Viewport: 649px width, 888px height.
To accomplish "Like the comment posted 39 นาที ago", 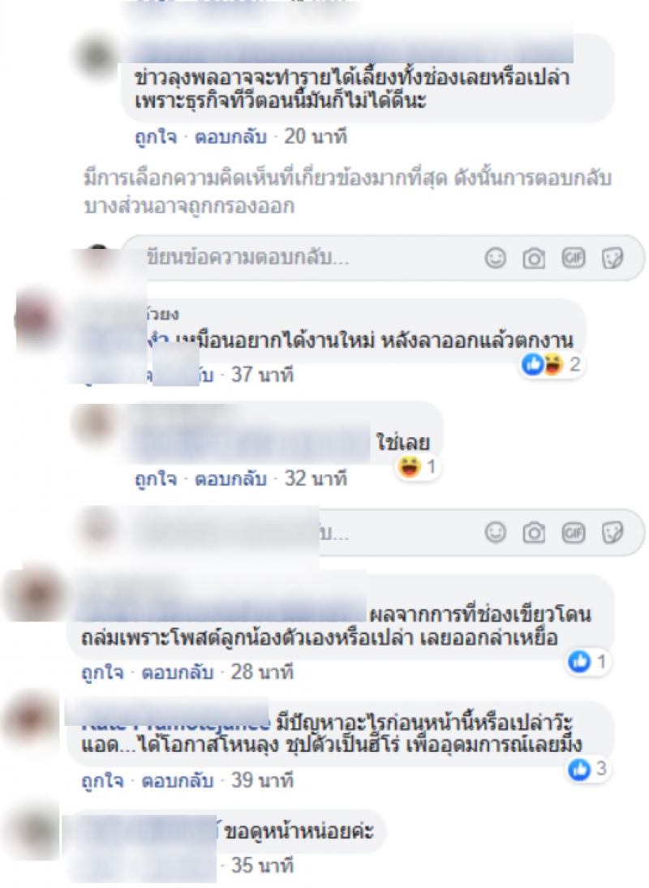I will point(102,781).
